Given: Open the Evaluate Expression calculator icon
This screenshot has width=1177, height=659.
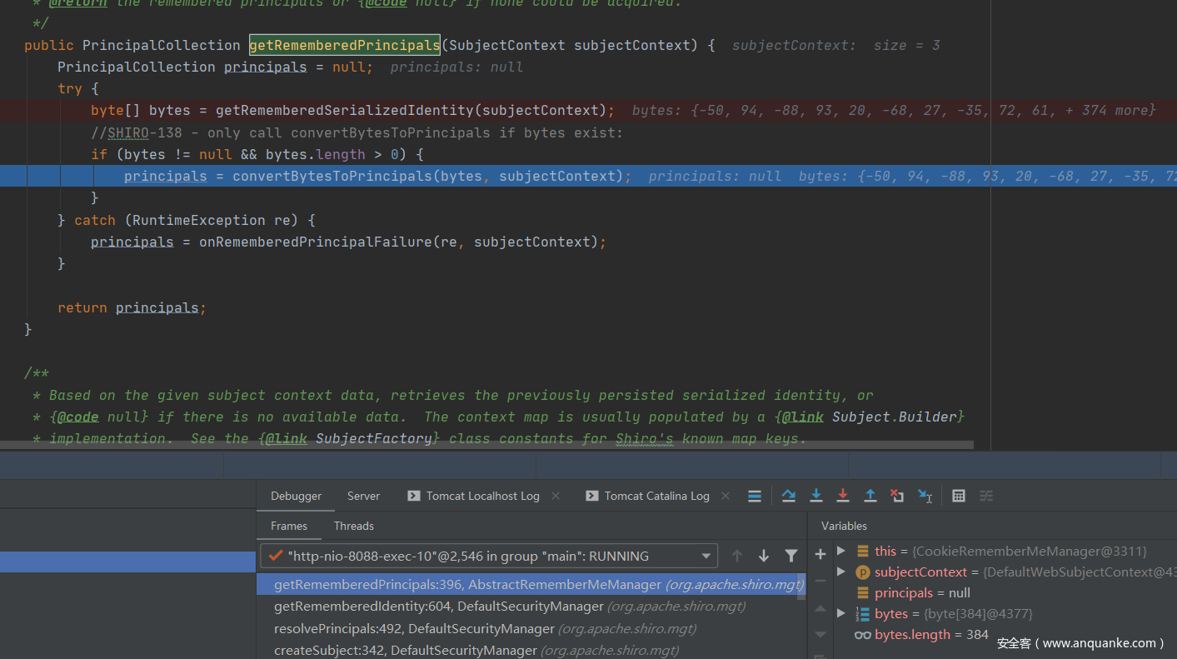Looking at the screenshot, I should pos(959,496).
